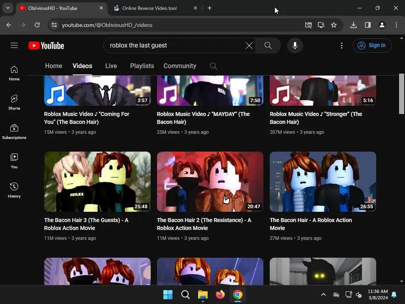Viewport: 405px width, 304px height.
Task: Open The Bacon Hair 3 (The Guests) title
Action: pyautogui.click(x=86, y=224)
